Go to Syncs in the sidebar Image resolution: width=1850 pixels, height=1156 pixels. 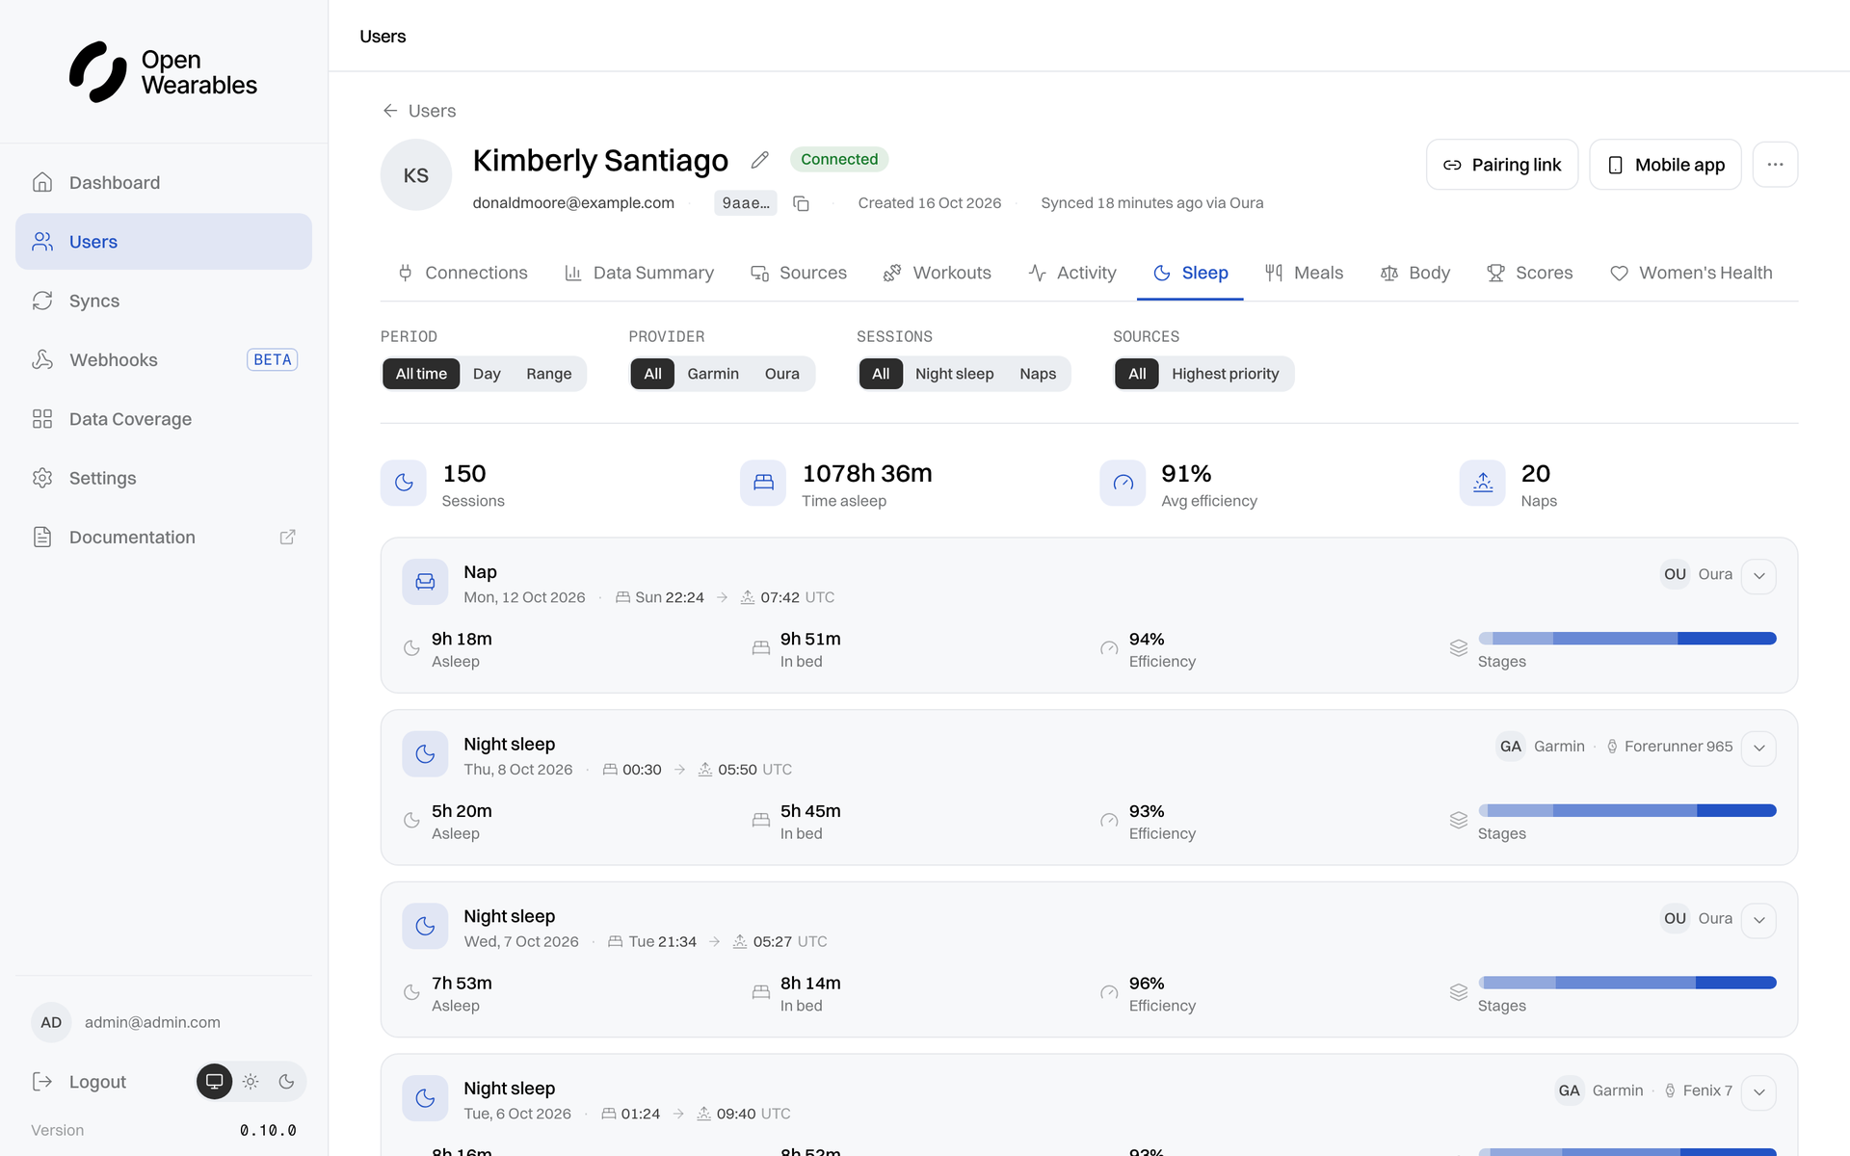coord(164,301)
